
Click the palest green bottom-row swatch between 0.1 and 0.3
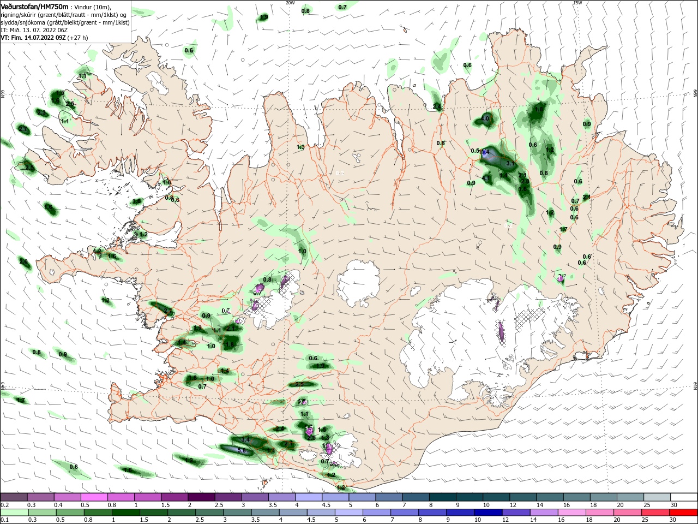pyautogui.click(x=14, y=513)
